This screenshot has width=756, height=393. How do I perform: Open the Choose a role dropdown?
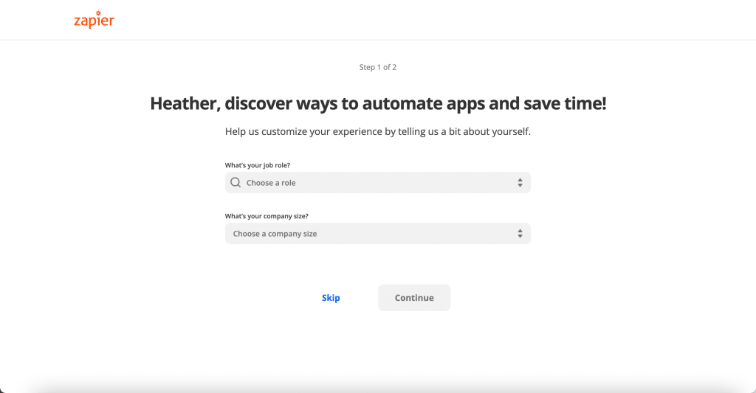(x=377, y=183)
